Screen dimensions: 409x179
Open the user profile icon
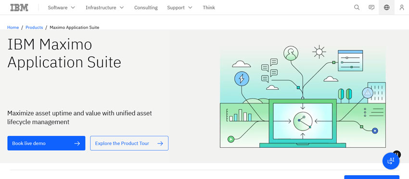click(x=402, y=8)
